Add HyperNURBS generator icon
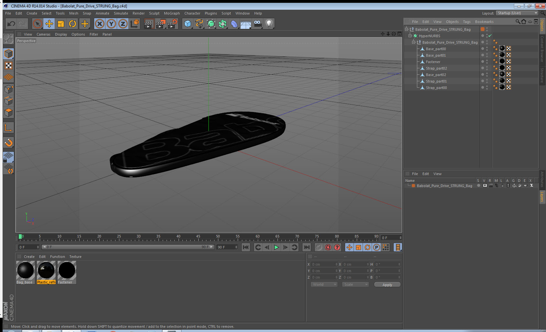The height and width of the screenshot is (332, 546). coord(211,24)
